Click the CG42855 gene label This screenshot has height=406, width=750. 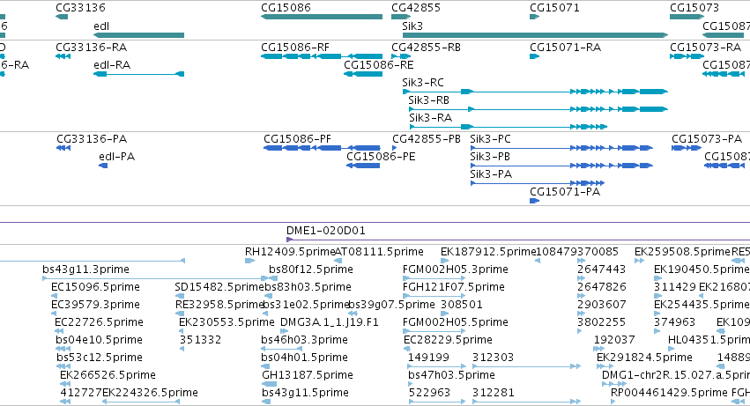416,8
